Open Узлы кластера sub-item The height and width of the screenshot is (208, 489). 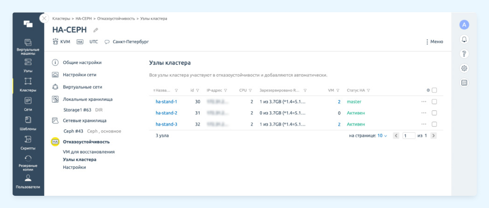coord(79,160)
